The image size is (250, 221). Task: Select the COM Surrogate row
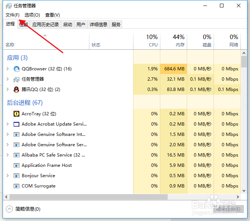tap(122, 186)
